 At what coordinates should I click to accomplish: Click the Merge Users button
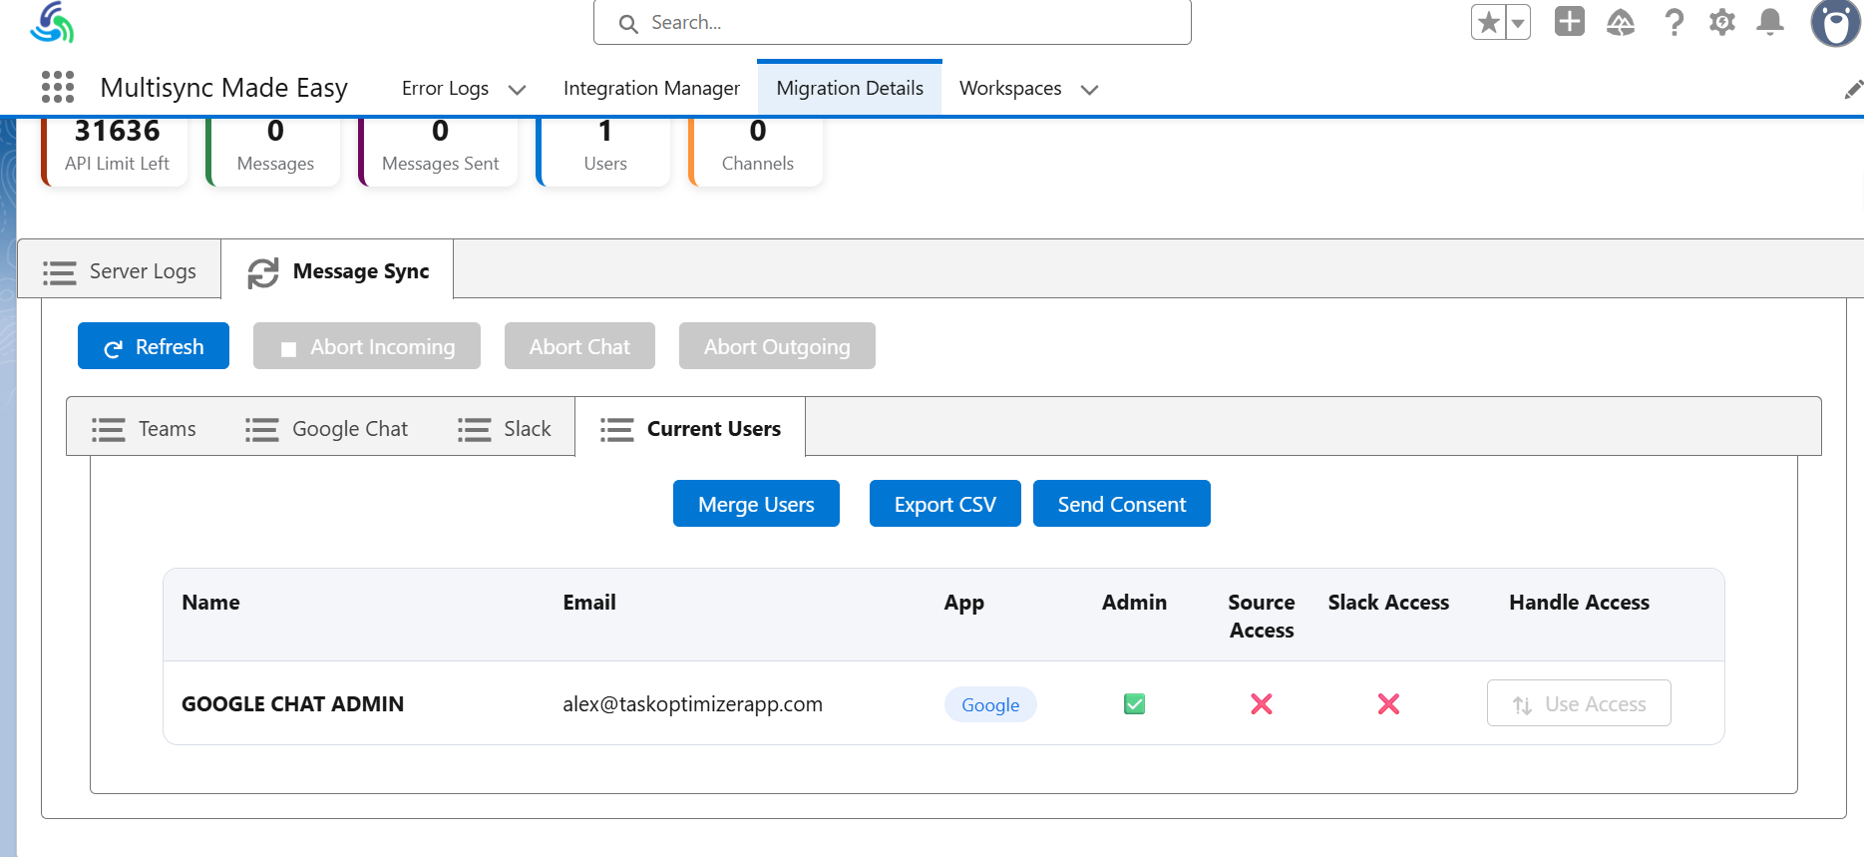[756, 504]
